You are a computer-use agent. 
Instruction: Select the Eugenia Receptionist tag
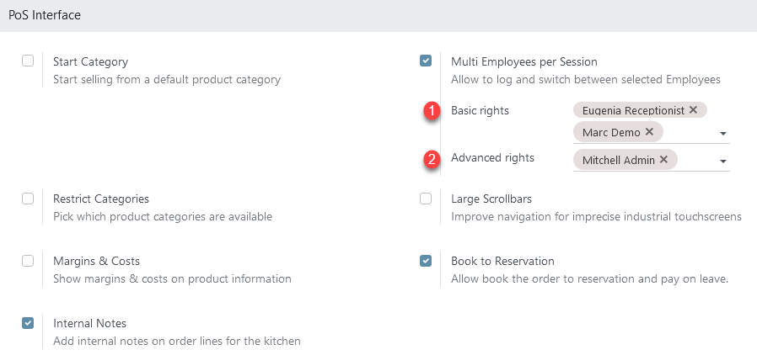pyautogui.click(x=633, y=110)
